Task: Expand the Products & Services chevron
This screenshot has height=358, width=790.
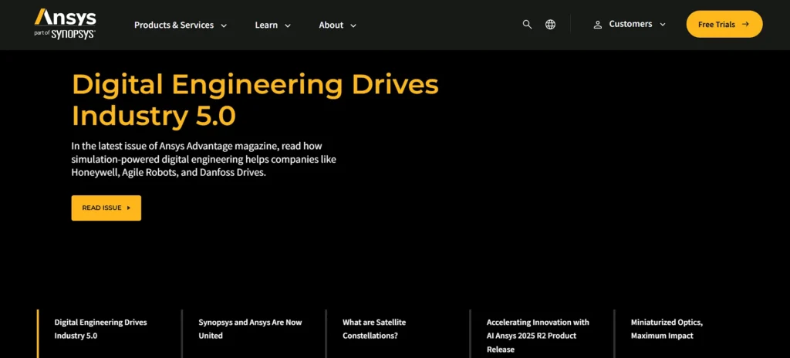Action: pyautogui.click(x=224, y=25)
